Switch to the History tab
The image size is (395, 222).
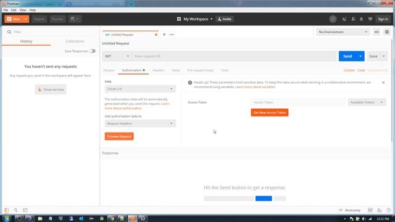tap(26, 41)
